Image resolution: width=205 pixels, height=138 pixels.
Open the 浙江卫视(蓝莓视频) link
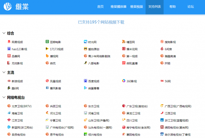tap(176, 120)
